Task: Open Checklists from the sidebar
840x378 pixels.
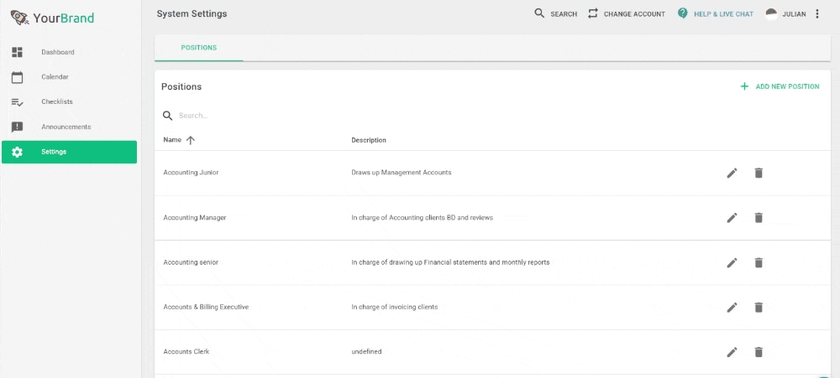Action: pyautogui.click(x=57, y=101)
